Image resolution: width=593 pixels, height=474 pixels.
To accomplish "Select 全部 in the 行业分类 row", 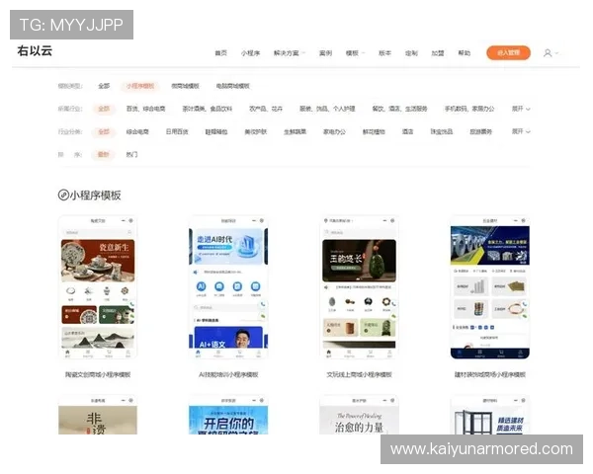I will click(104, 132).
